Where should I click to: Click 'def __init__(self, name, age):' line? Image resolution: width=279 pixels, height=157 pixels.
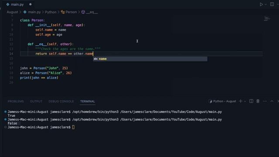click(56, 25)
